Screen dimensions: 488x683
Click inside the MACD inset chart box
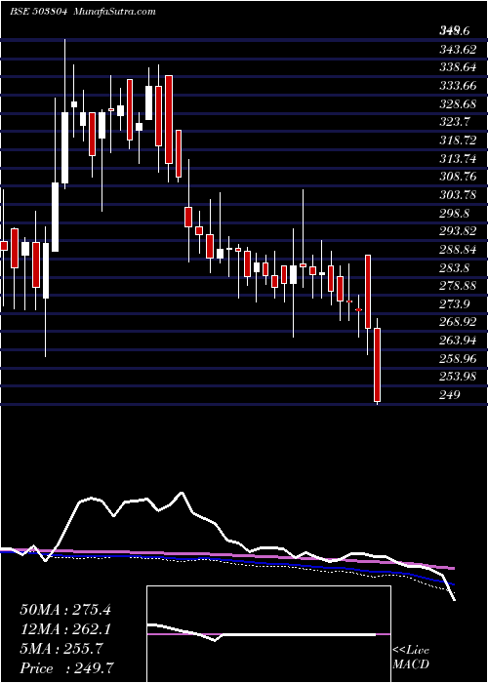tap(268, 634)
